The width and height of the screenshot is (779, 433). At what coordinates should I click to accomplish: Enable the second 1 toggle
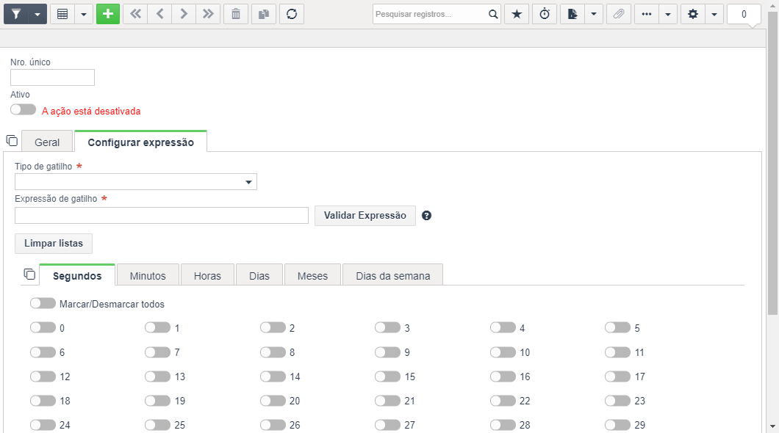click(157, 327)
